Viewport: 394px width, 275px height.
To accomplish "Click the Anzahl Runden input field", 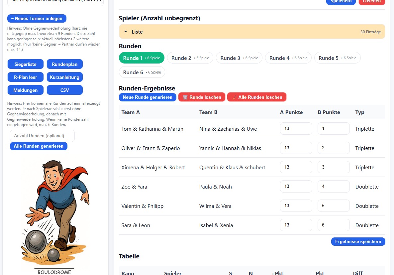I will point(42,136).
